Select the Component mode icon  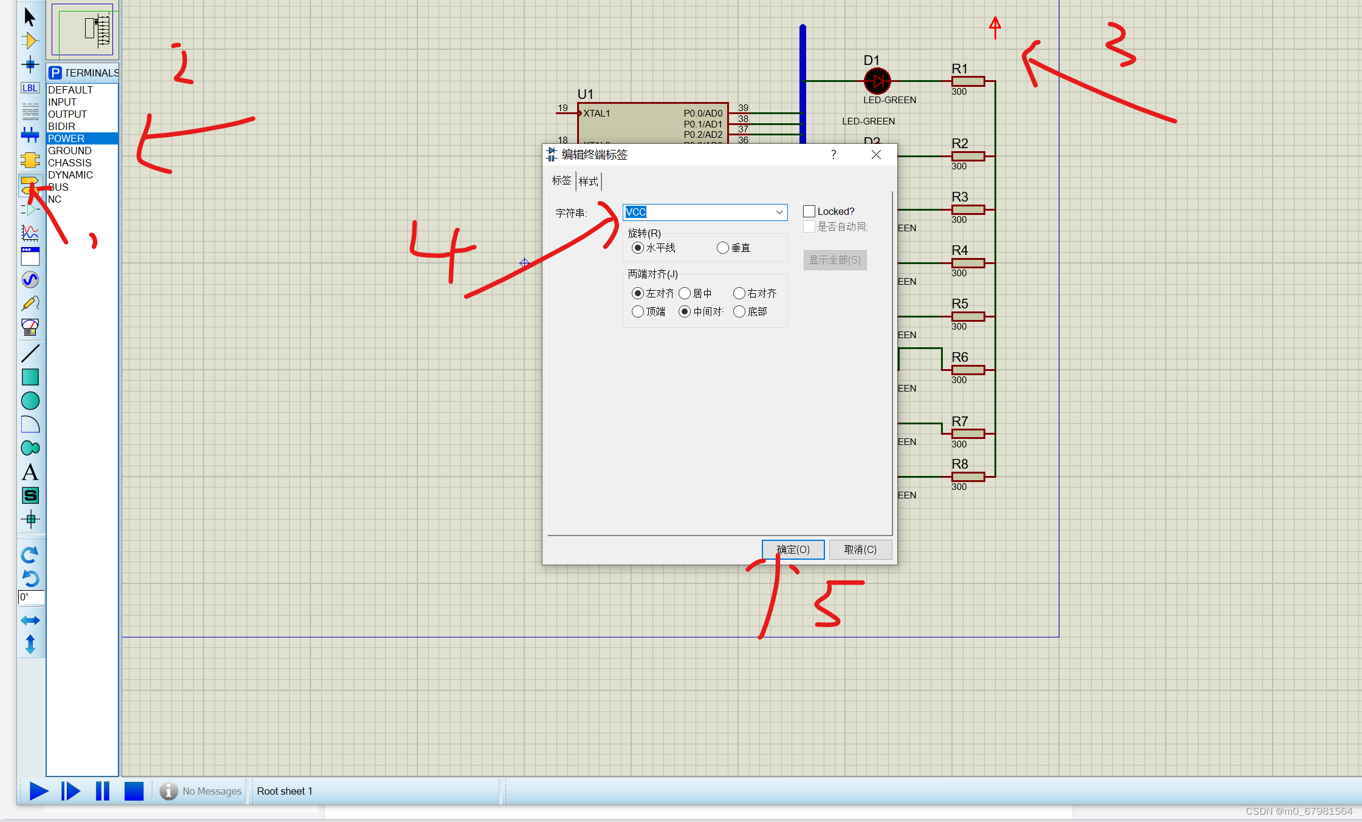click(x=29, y=41)
